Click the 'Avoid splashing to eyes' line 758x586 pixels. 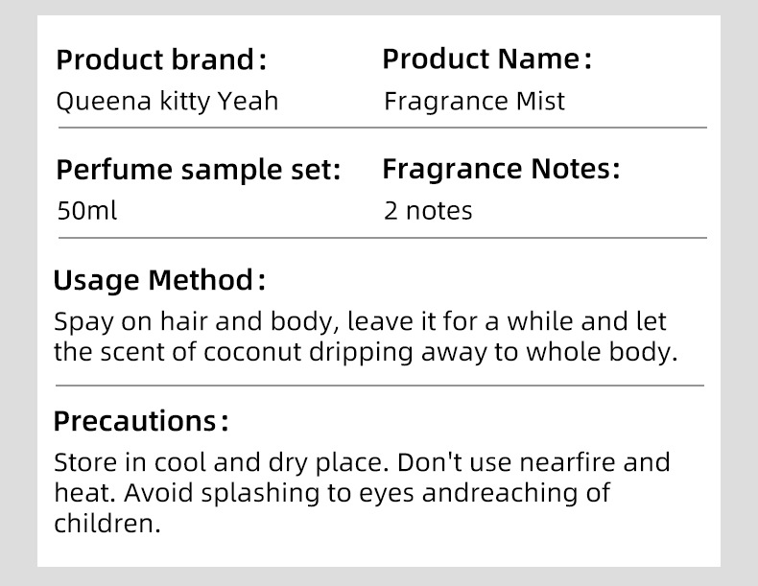click(332, 493)
